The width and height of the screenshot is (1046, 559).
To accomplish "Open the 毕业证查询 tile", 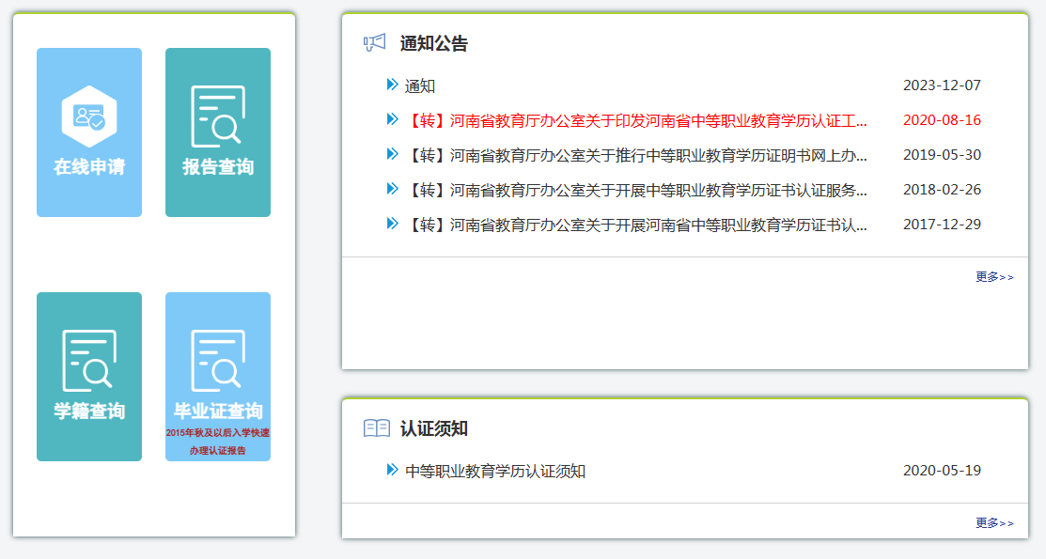I will (x=218, y=376).
